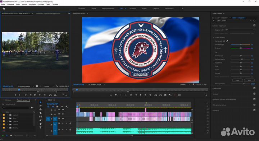259x141 pixels.
Task: Select the Ripple Edit tool
Action: click(40, 109)
